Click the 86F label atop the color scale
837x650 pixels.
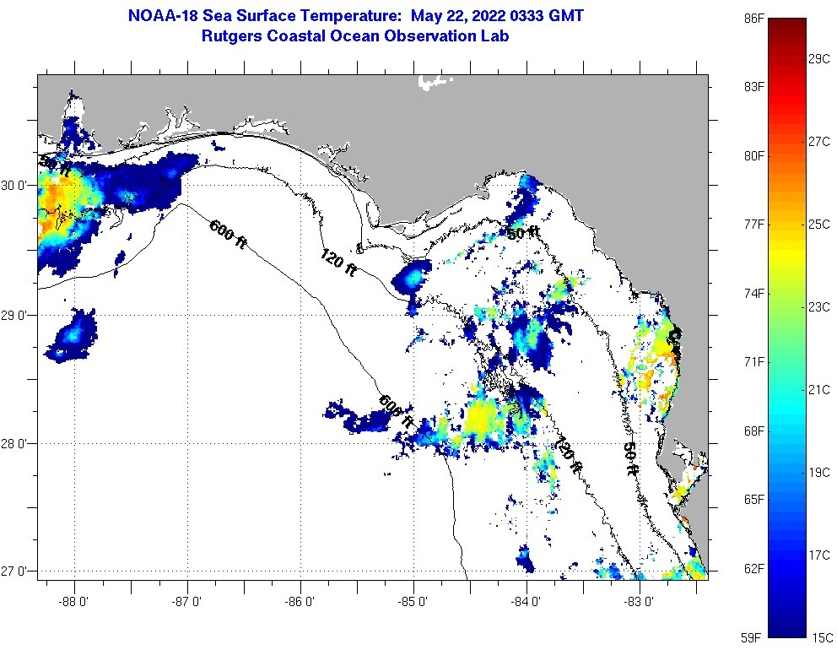pos(754,18)
